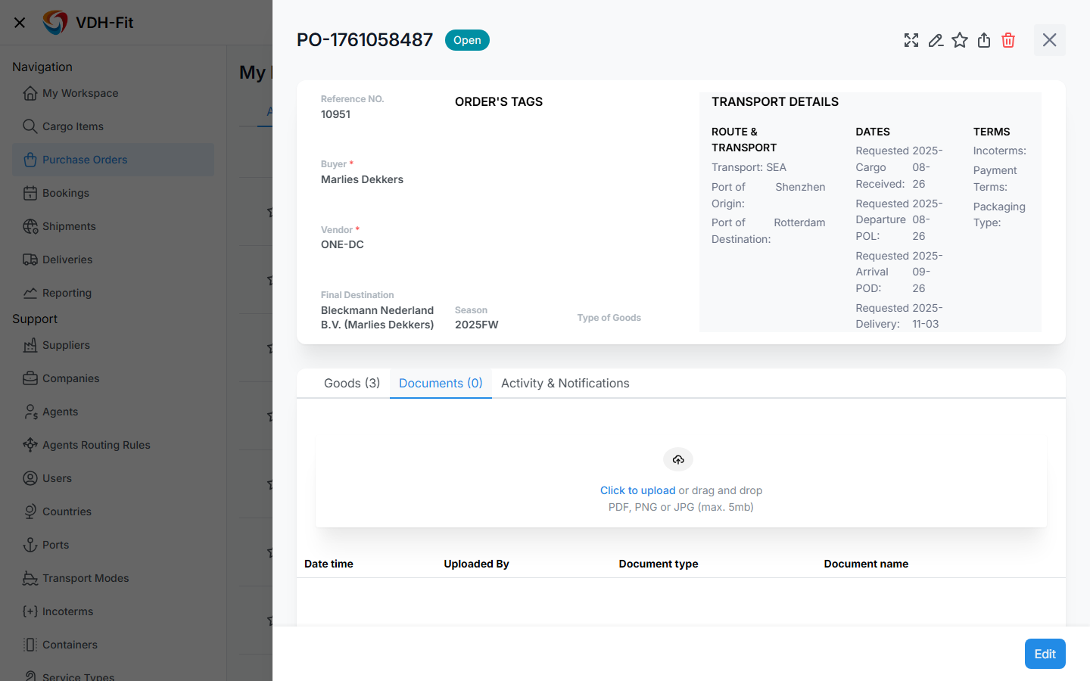Close the sidebar navigation with X icon
The width and height of the screenshot is (1090, 681).
20,23
